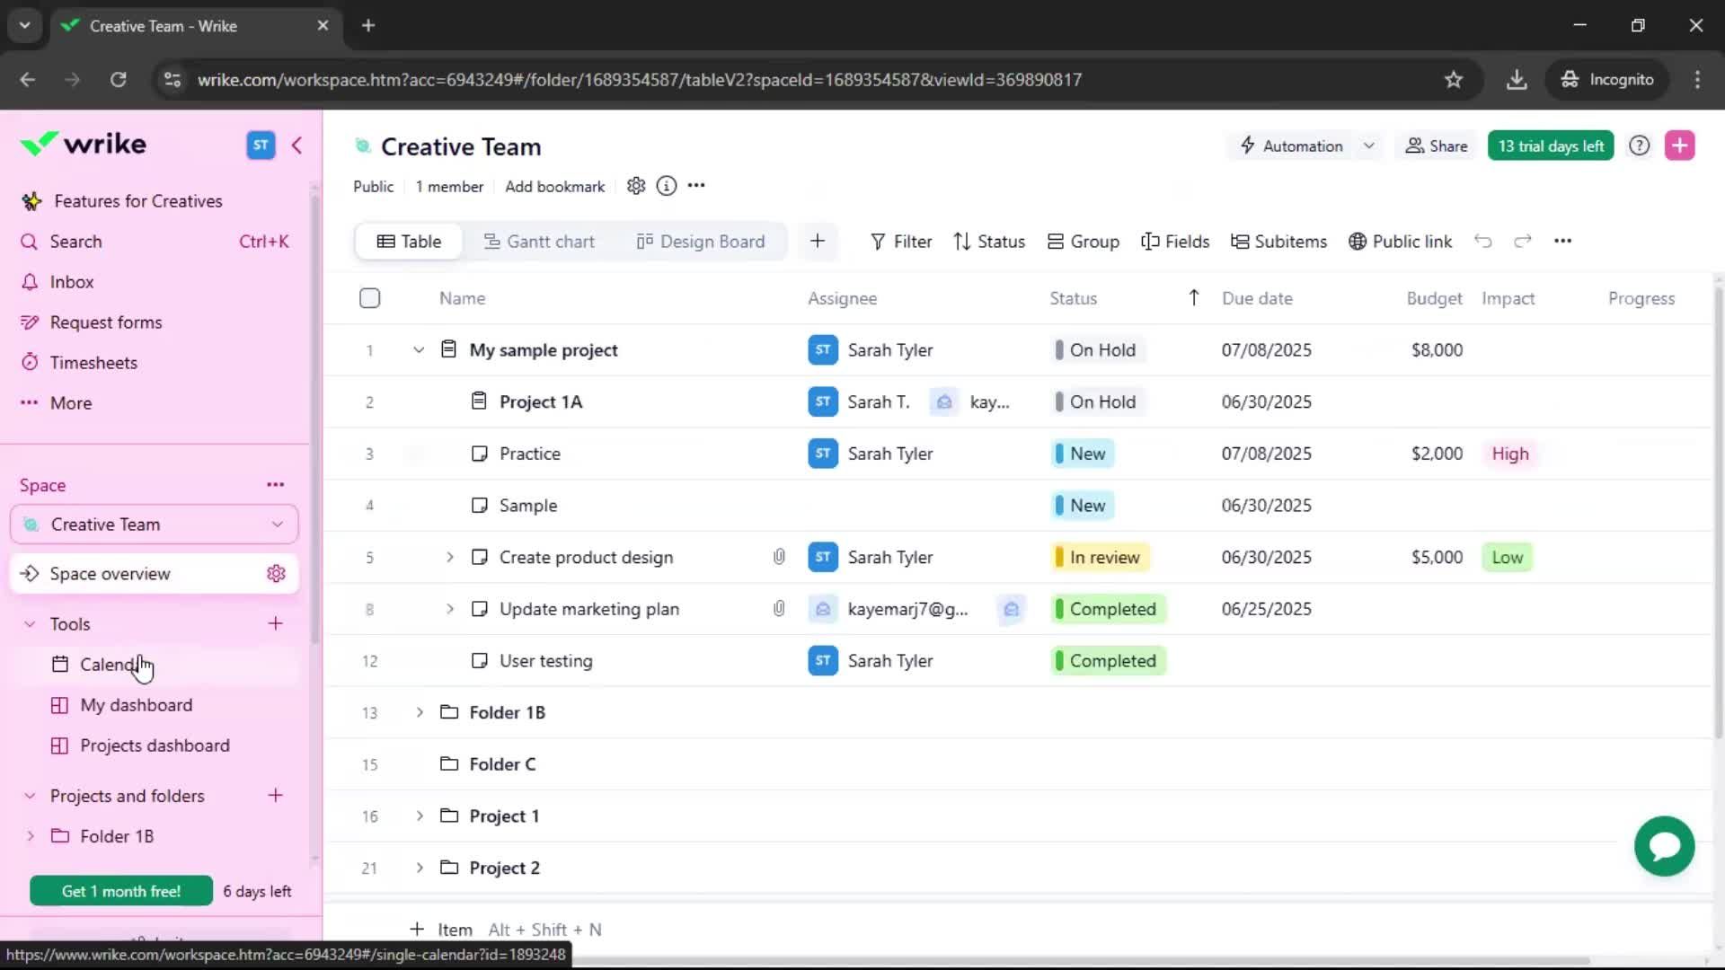Open Chrome three-dot menu
The width and height of the screenshot is (1725, 970).
coord(1697,79)
